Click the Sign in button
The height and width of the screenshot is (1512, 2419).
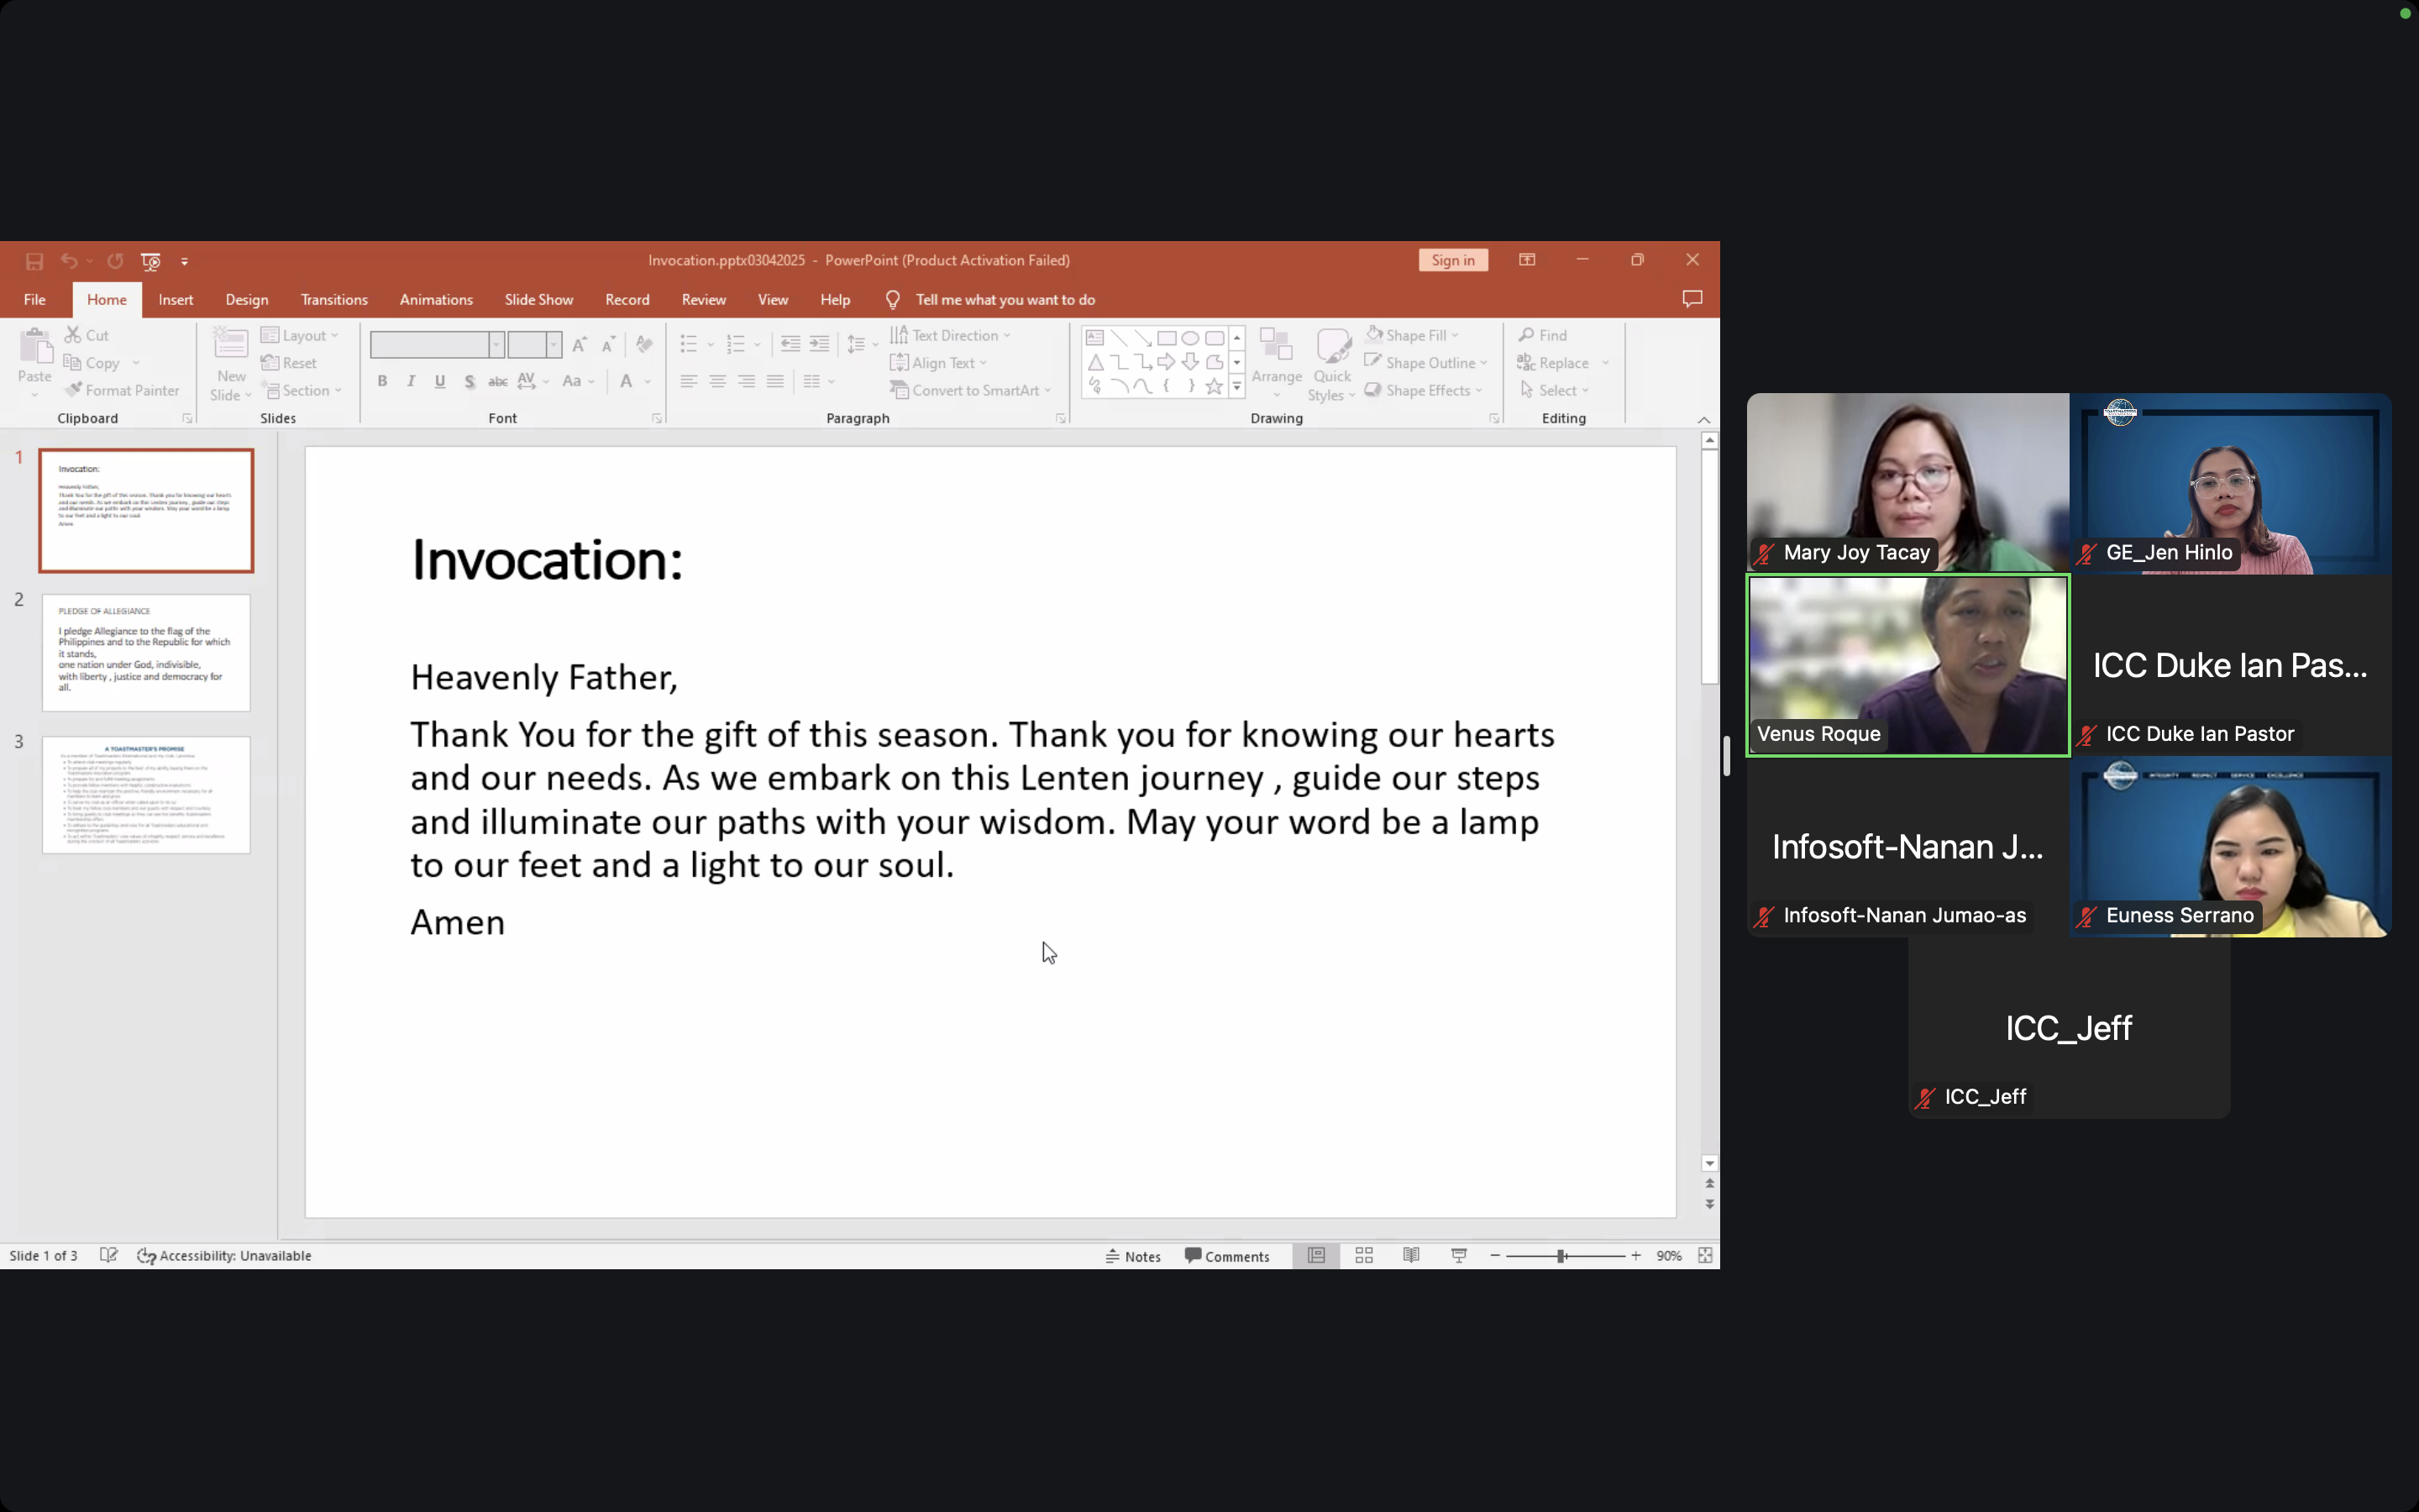click(1452, 260)
